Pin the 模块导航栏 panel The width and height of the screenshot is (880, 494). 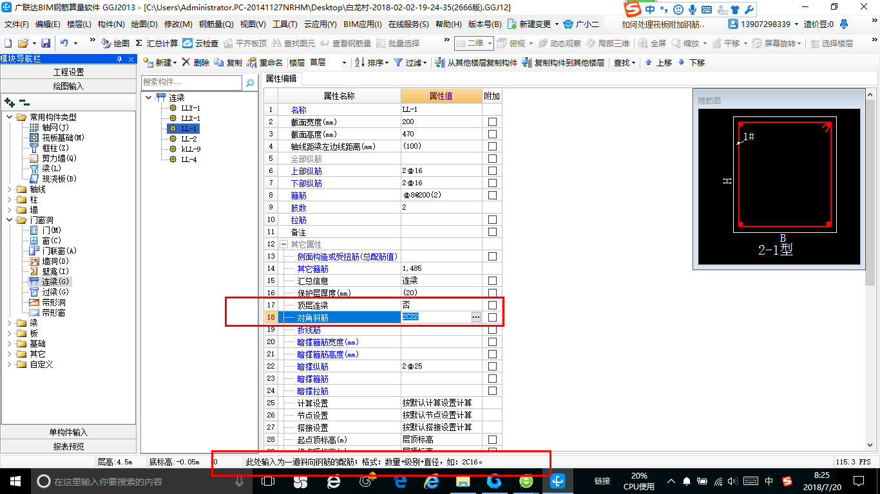click(x=119, y=59)
